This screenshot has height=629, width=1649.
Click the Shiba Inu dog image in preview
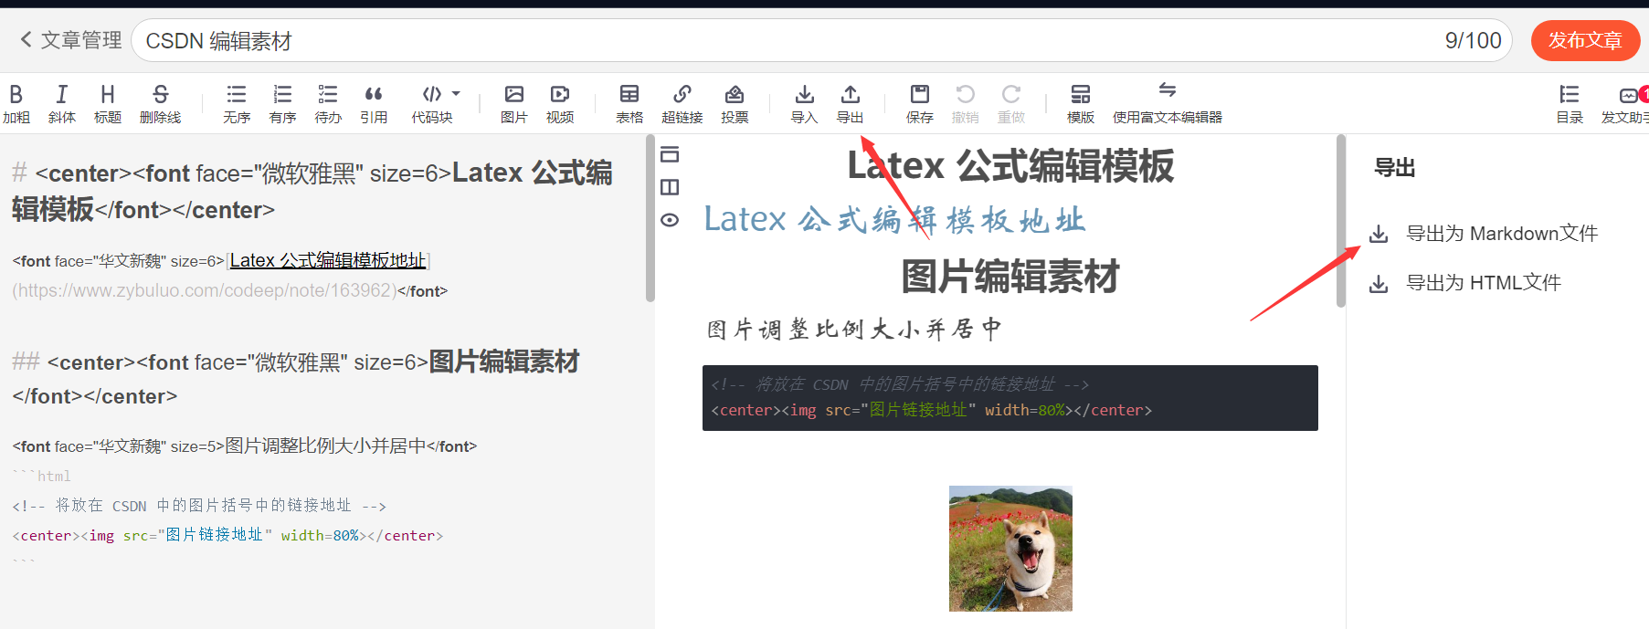[1010, 549]
